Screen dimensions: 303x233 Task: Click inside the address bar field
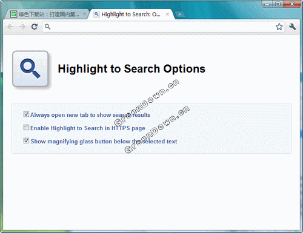point(163,27)
